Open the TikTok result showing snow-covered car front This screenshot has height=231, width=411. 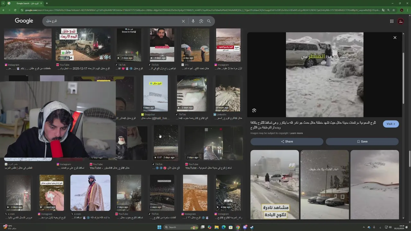(192, 93)
